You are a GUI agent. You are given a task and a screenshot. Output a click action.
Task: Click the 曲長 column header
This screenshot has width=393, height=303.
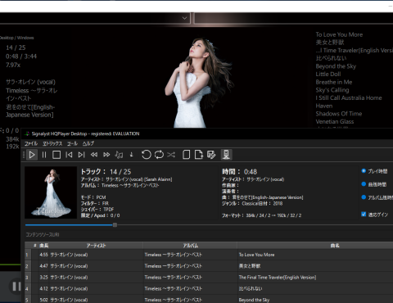coord(43,246)
